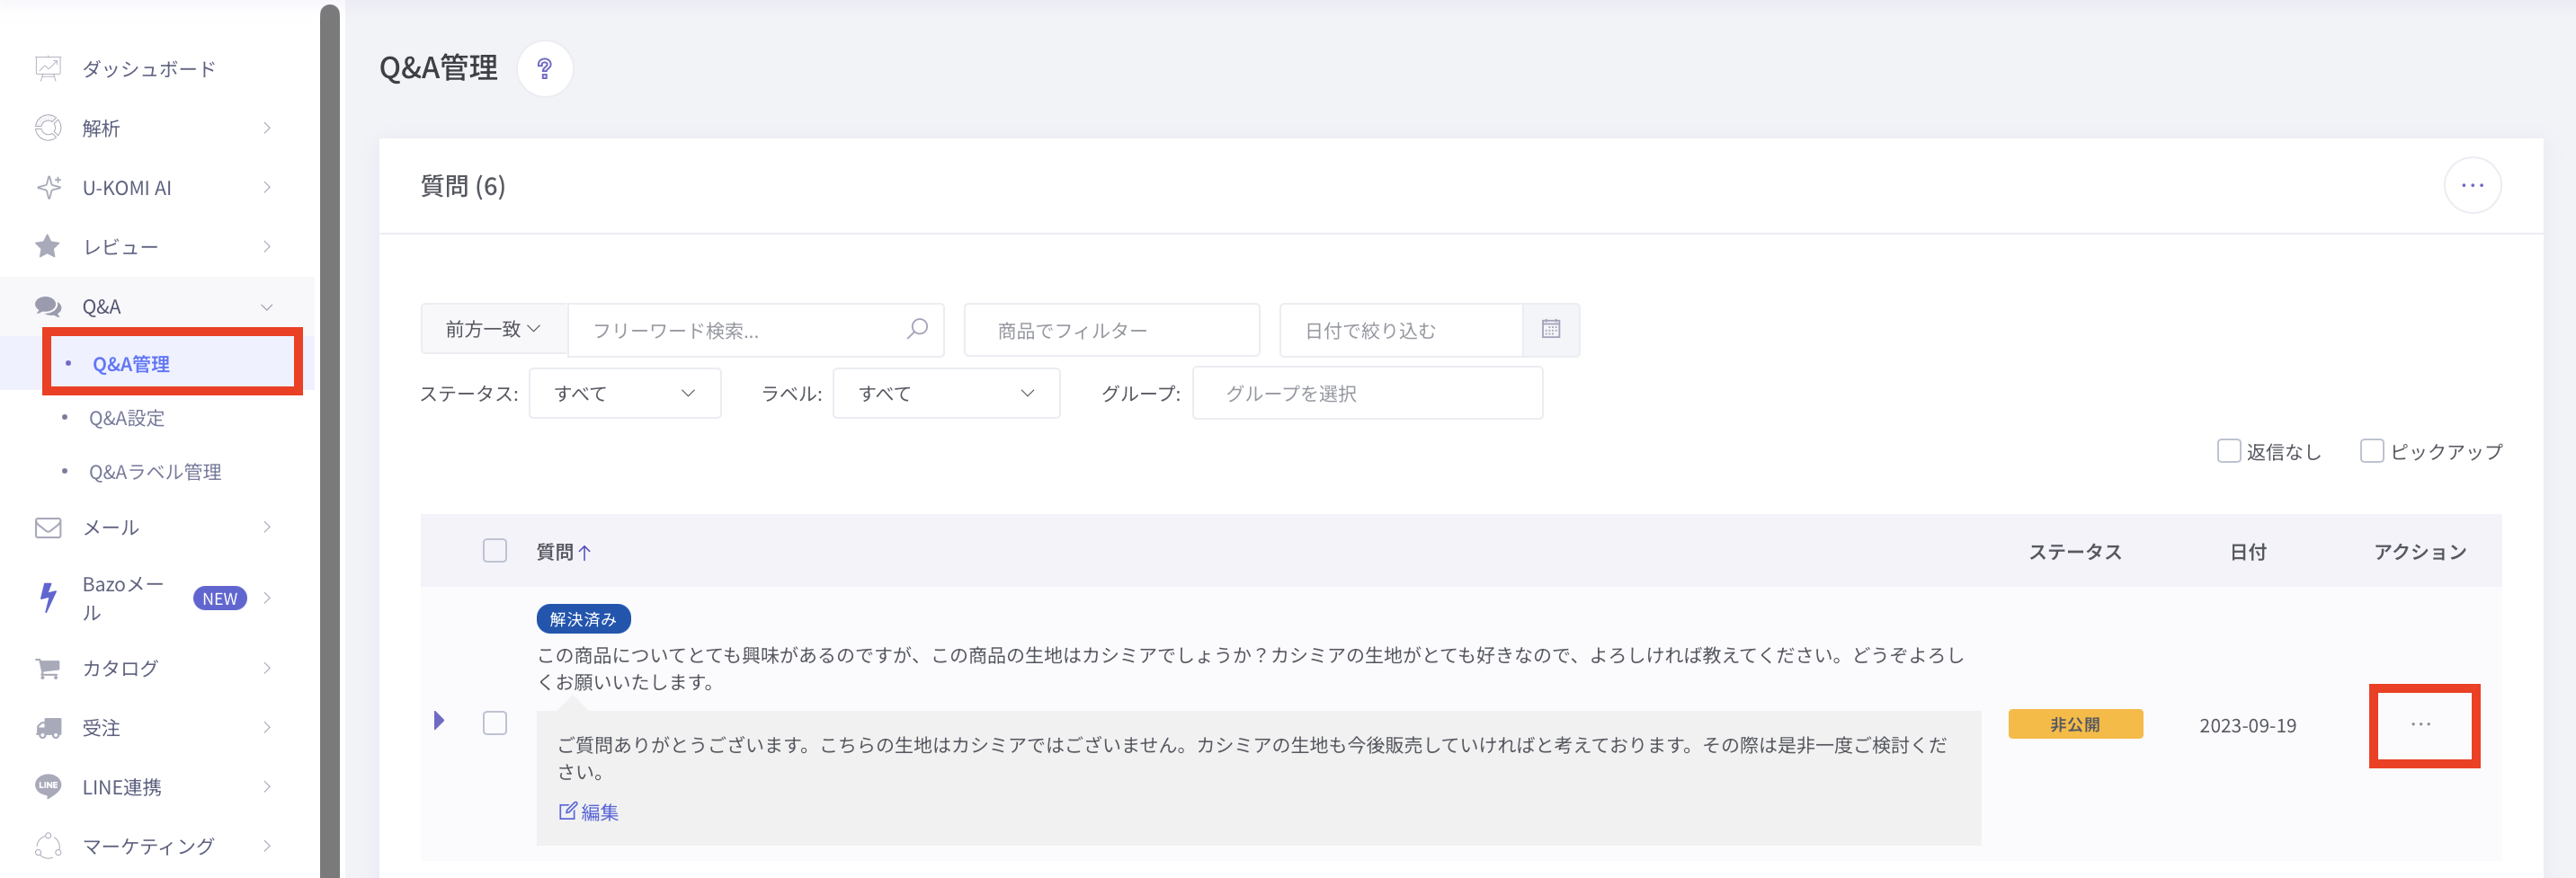Select Q&A設定 submenu item
Image resolution: width=2576 pixels, height=878 pixels.
(127, 418)
